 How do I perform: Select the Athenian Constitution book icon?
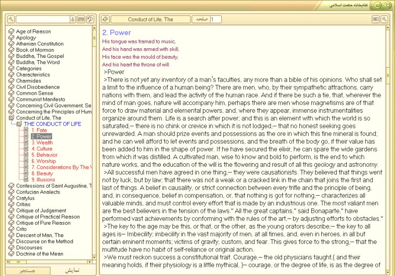tap(11, 43)
